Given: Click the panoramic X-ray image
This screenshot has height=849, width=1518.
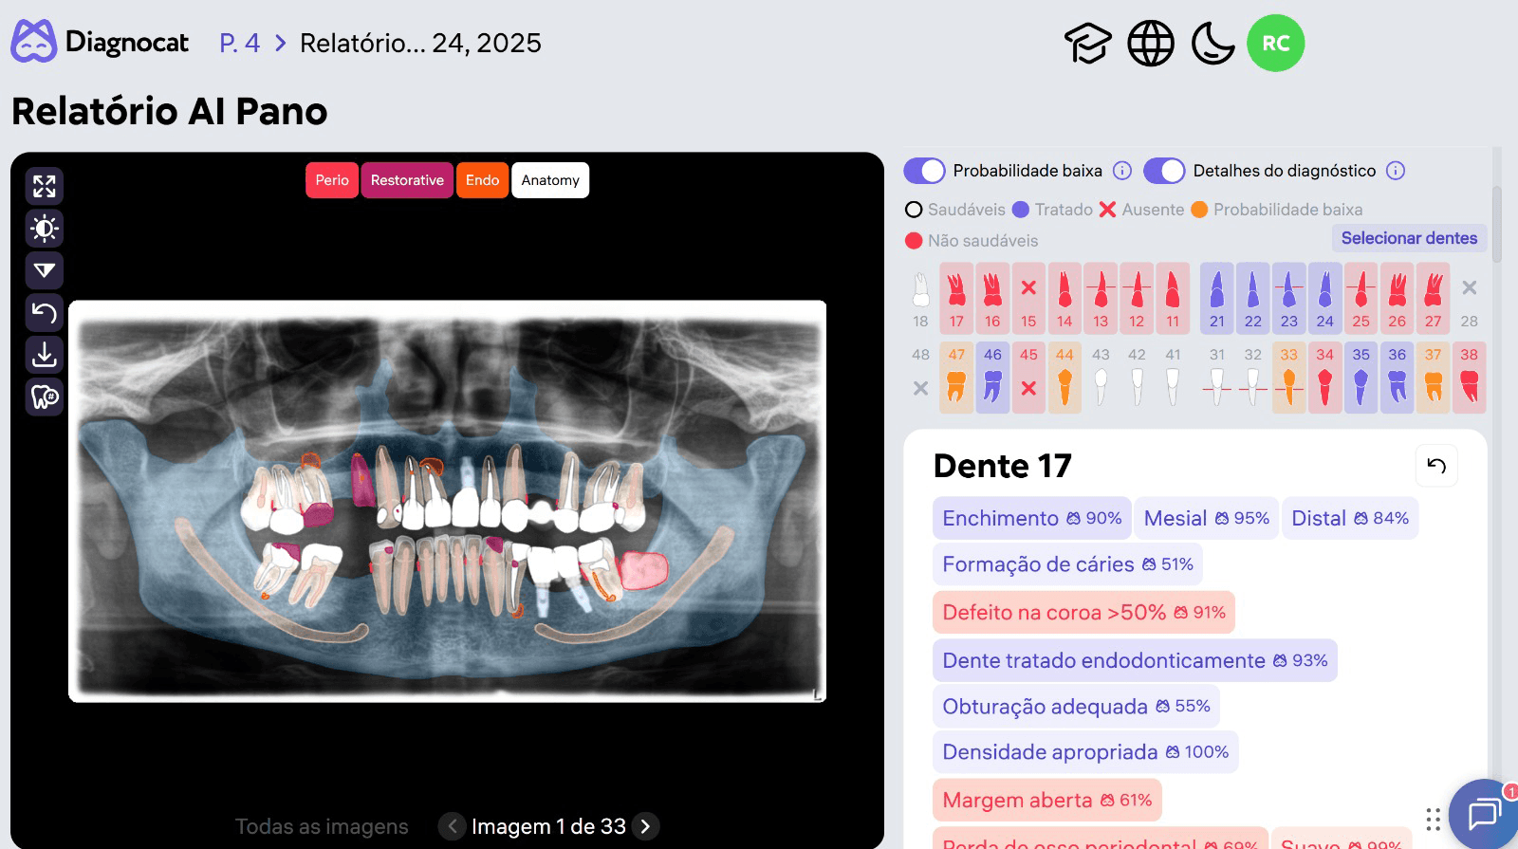Looking at the screenshot, I should [447, 501].
